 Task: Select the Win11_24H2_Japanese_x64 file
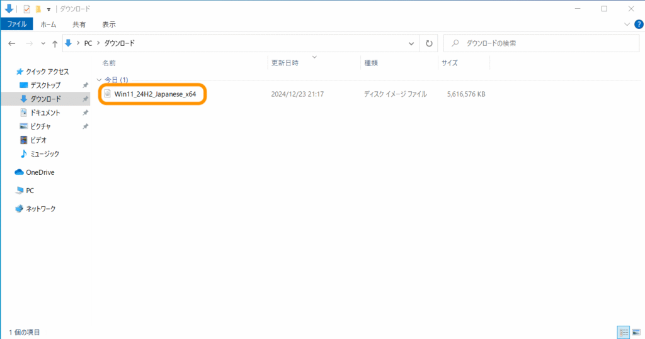155,94
